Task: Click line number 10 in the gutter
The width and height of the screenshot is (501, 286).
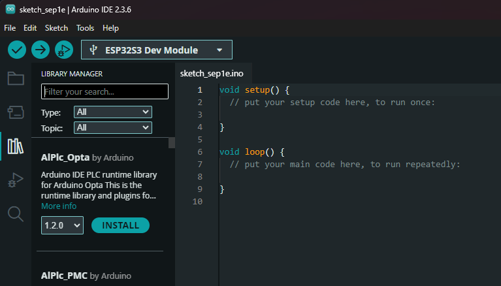Action: click(x=197, y=202)
